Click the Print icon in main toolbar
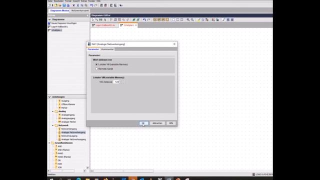320x180 pixels. point(68,5)
